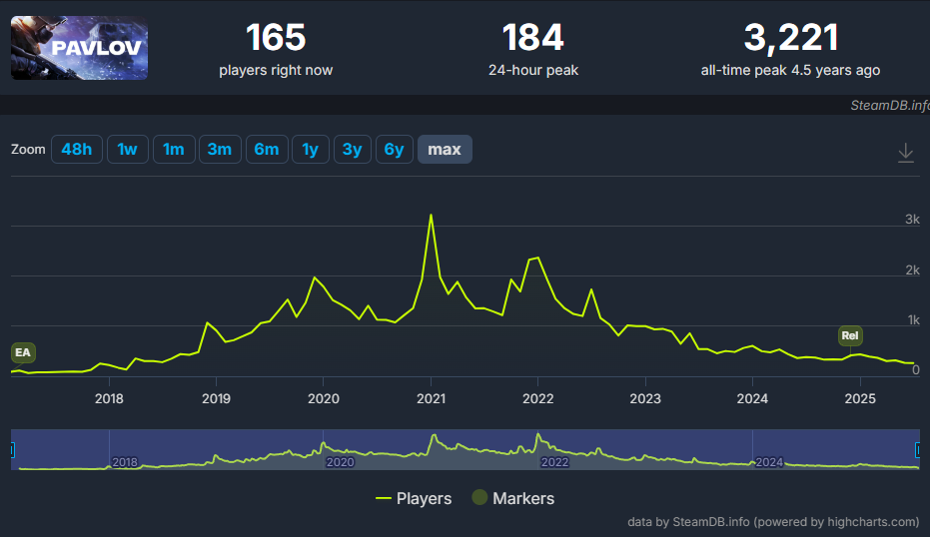Set zoom range to 48h
The width and height of the screenshot is (930, 537).
click(x=77, y=150)
